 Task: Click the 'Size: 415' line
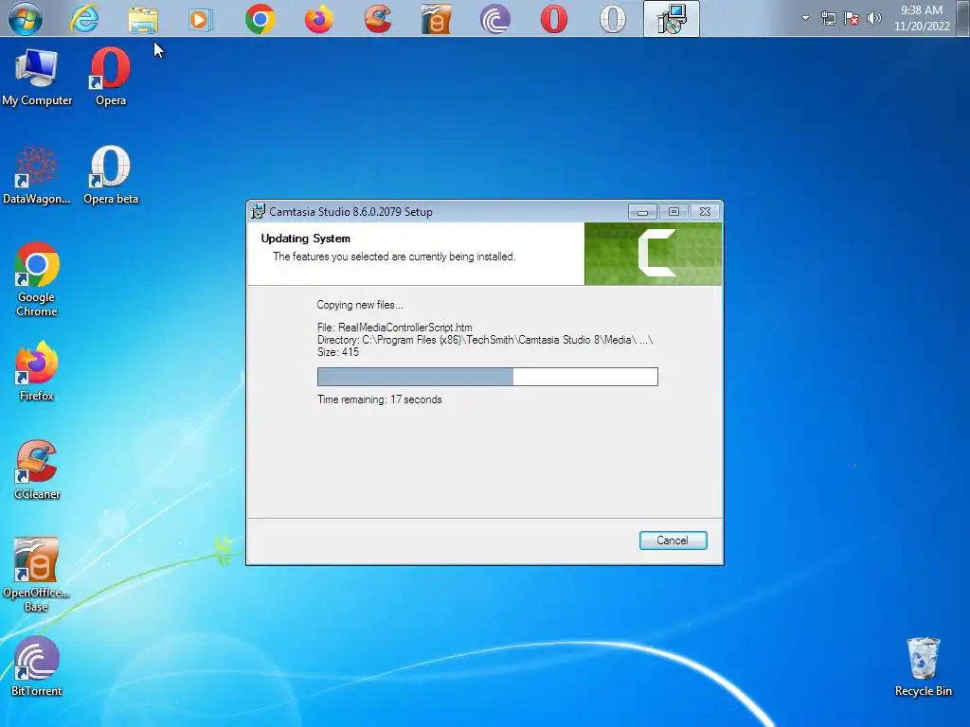338,352
